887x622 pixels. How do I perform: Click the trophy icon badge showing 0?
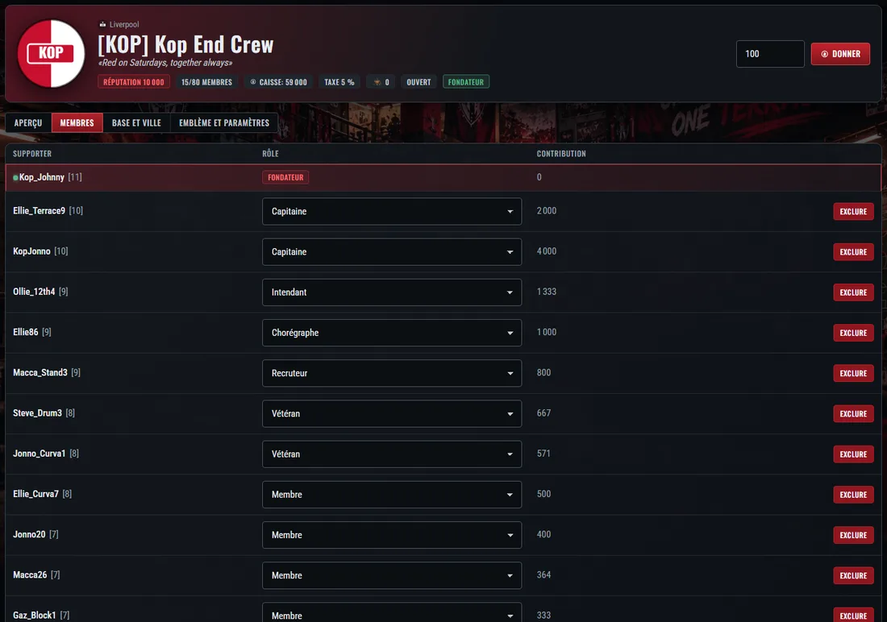381,82
